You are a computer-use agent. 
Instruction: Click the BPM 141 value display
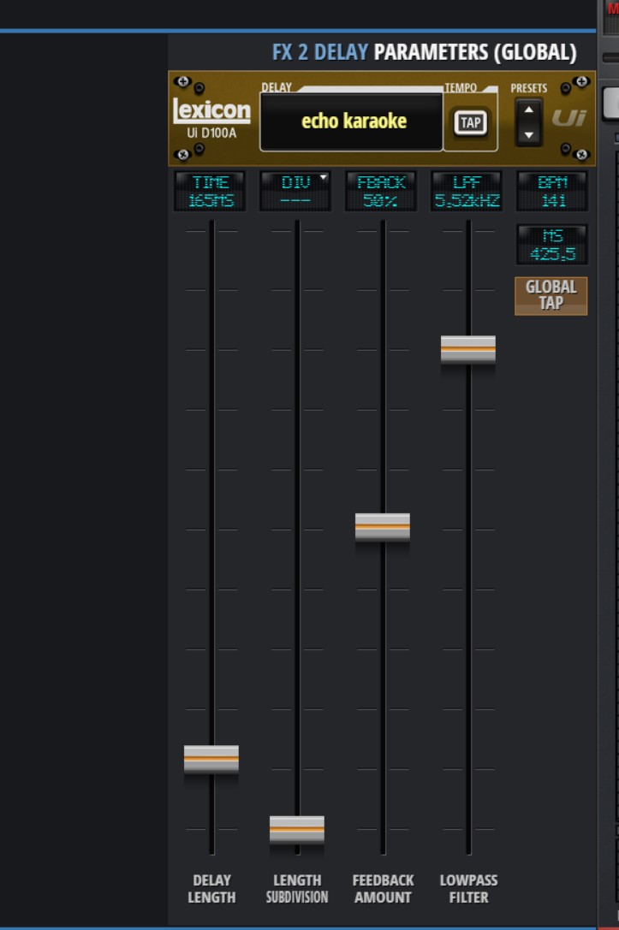(x=552, y=191)
